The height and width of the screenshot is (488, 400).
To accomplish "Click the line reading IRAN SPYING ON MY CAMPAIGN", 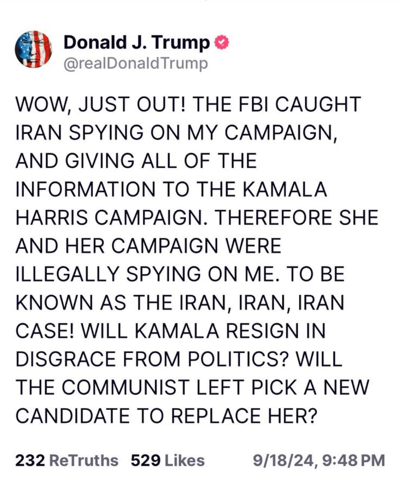I will click(x=178, y=132).
